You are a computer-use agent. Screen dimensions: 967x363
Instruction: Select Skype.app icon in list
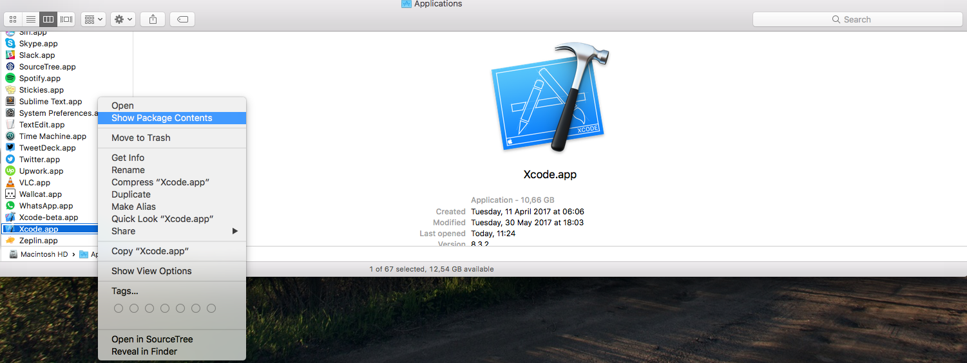(x=10, y=44)
